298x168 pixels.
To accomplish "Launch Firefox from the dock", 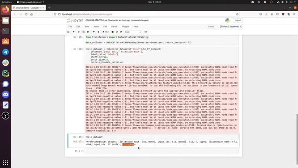I will (6, 10).
